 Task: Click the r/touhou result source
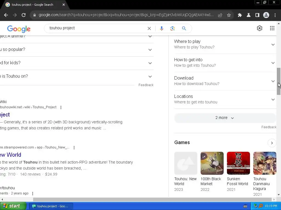tap(7, 188)
